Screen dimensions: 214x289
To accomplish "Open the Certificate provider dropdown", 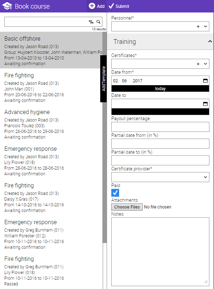I will [x=160, y=177].
